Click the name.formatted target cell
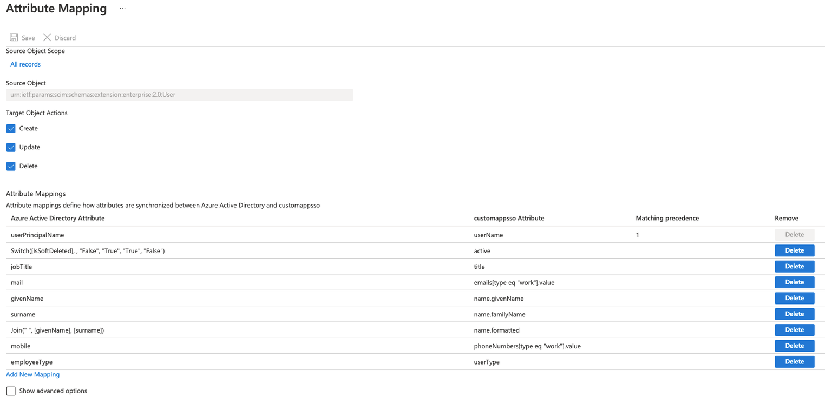This screenshot has width=825, height=397. tap(496, 330)
